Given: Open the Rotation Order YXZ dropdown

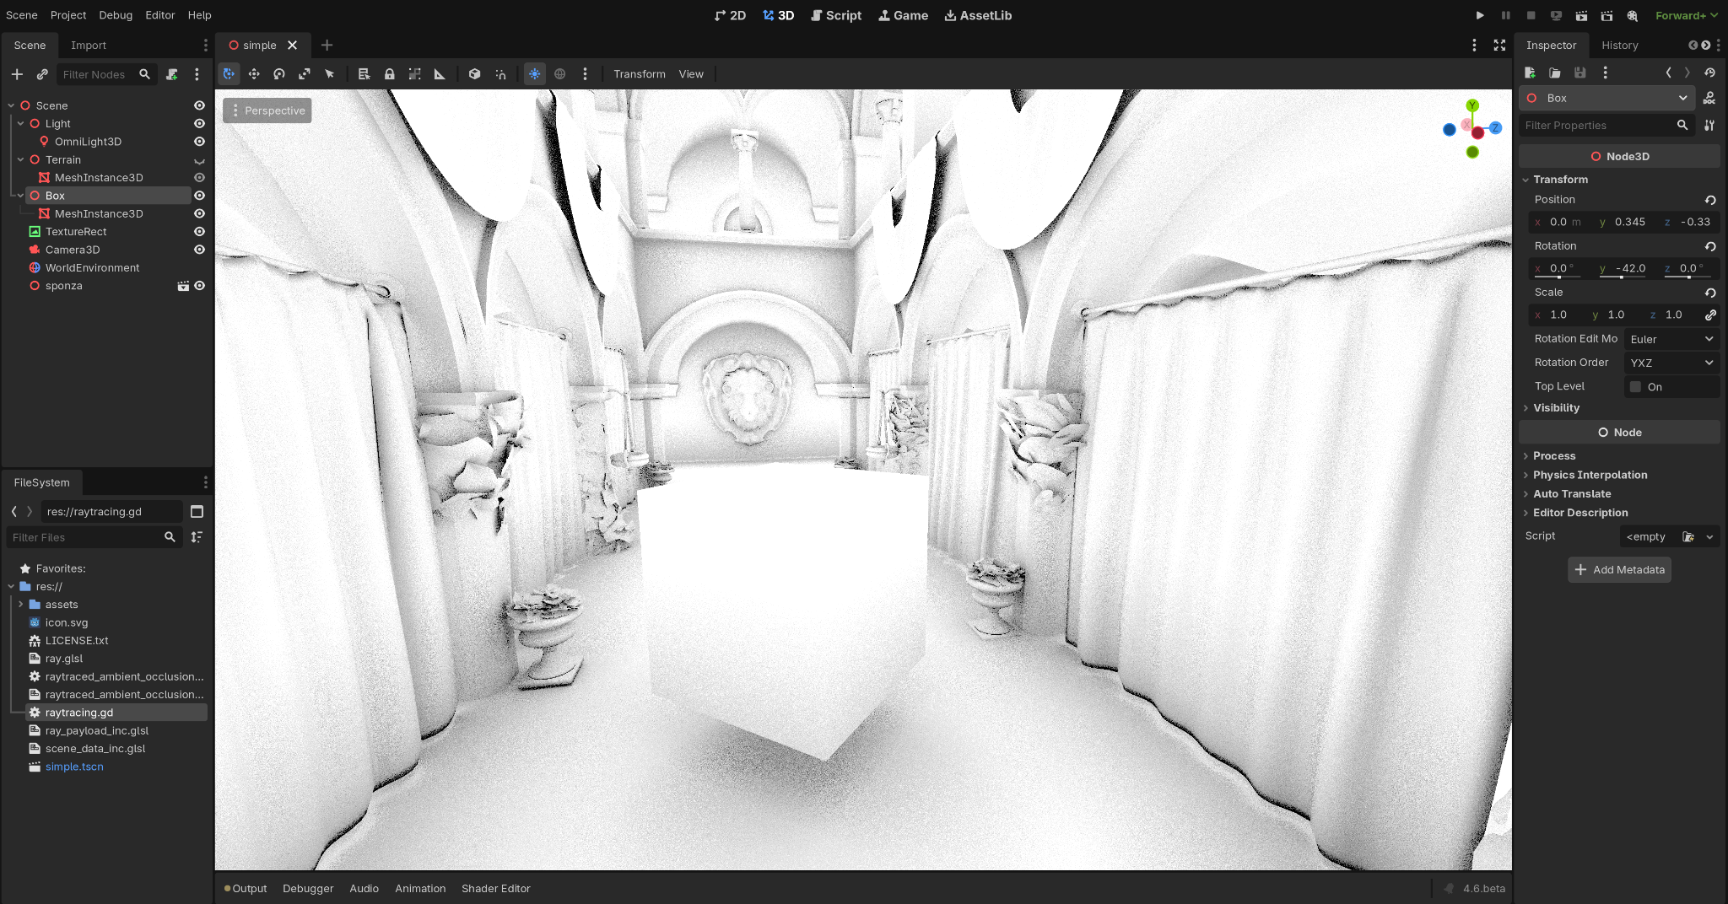Looking at the screenshot, I should point(1671,363).
